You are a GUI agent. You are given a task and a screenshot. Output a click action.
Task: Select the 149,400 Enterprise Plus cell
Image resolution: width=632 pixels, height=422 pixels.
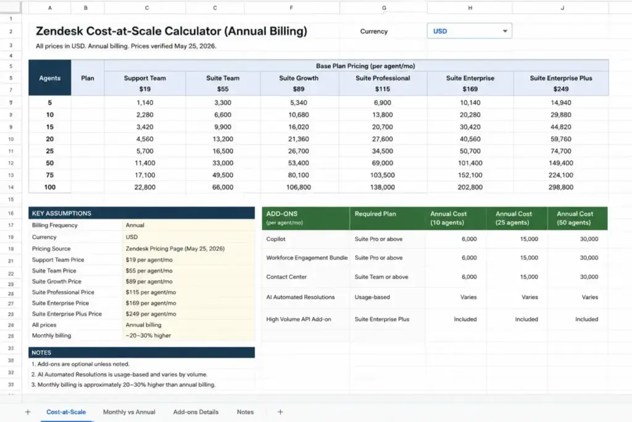(560, 163)
